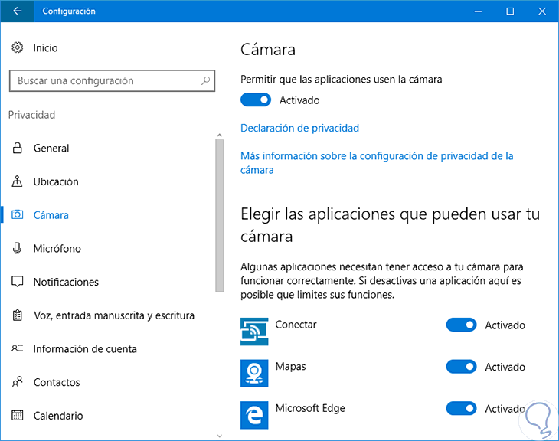559x441 pixels.
Task: Click the sidebar scrollbar down arrow
Action: [x=220, y=433]
